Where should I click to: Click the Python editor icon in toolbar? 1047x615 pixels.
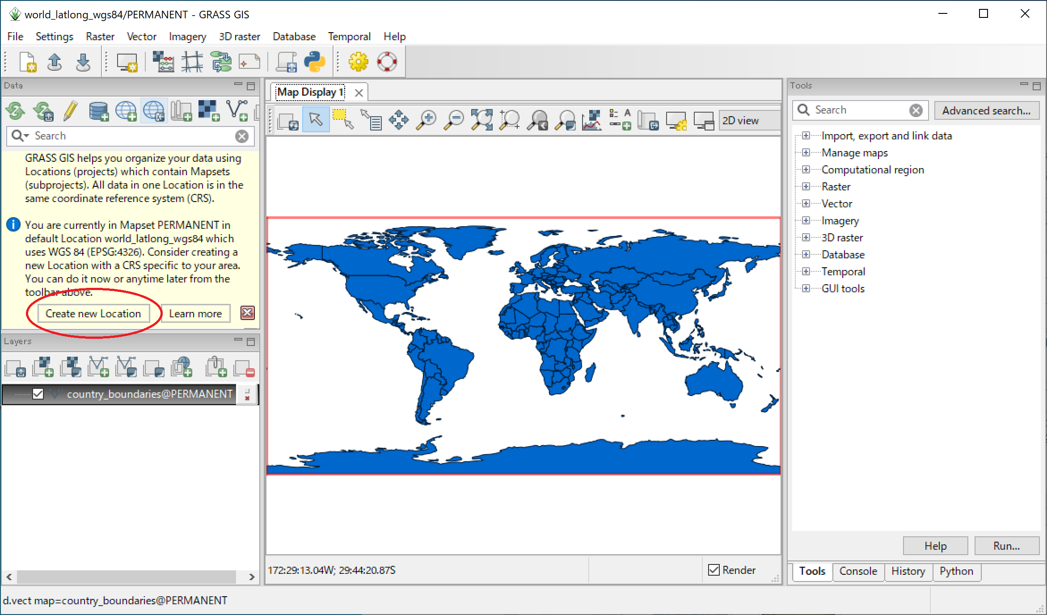pos(315,62)
